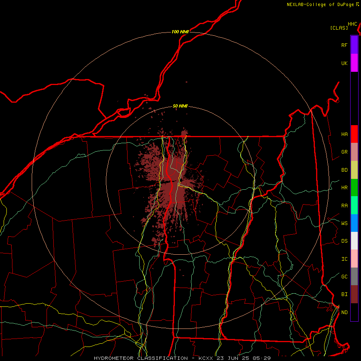Click the IC legend label
This screenshot has width=361, height=361.
tap(344, 259)
